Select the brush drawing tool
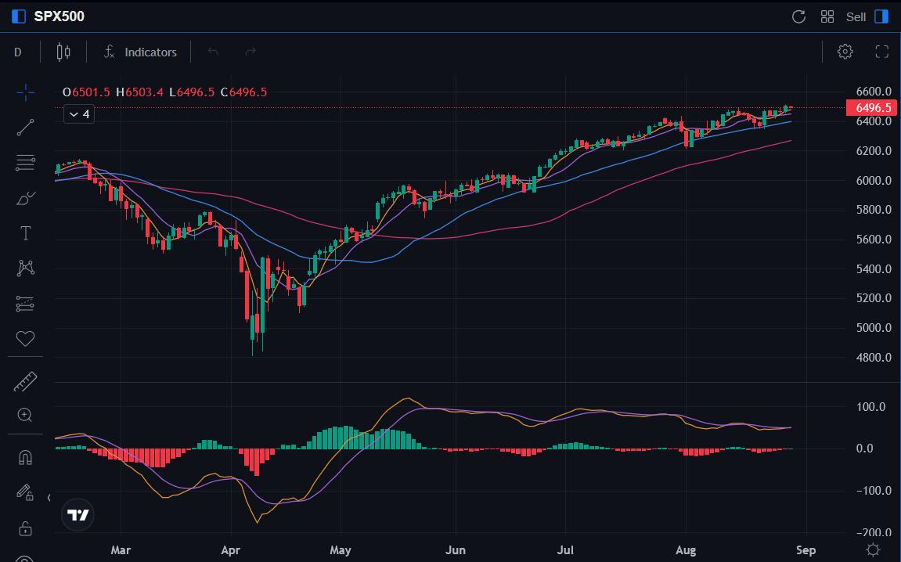 point(25,197)
